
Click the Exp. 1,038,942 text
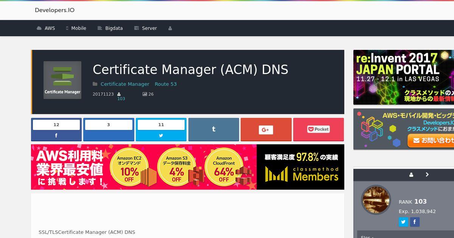[417, 212]
